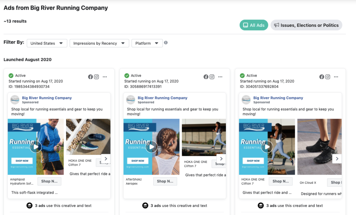Click Instagram icon on ad ID 1985344384930734
356x215 pixels.
point(97,77)
